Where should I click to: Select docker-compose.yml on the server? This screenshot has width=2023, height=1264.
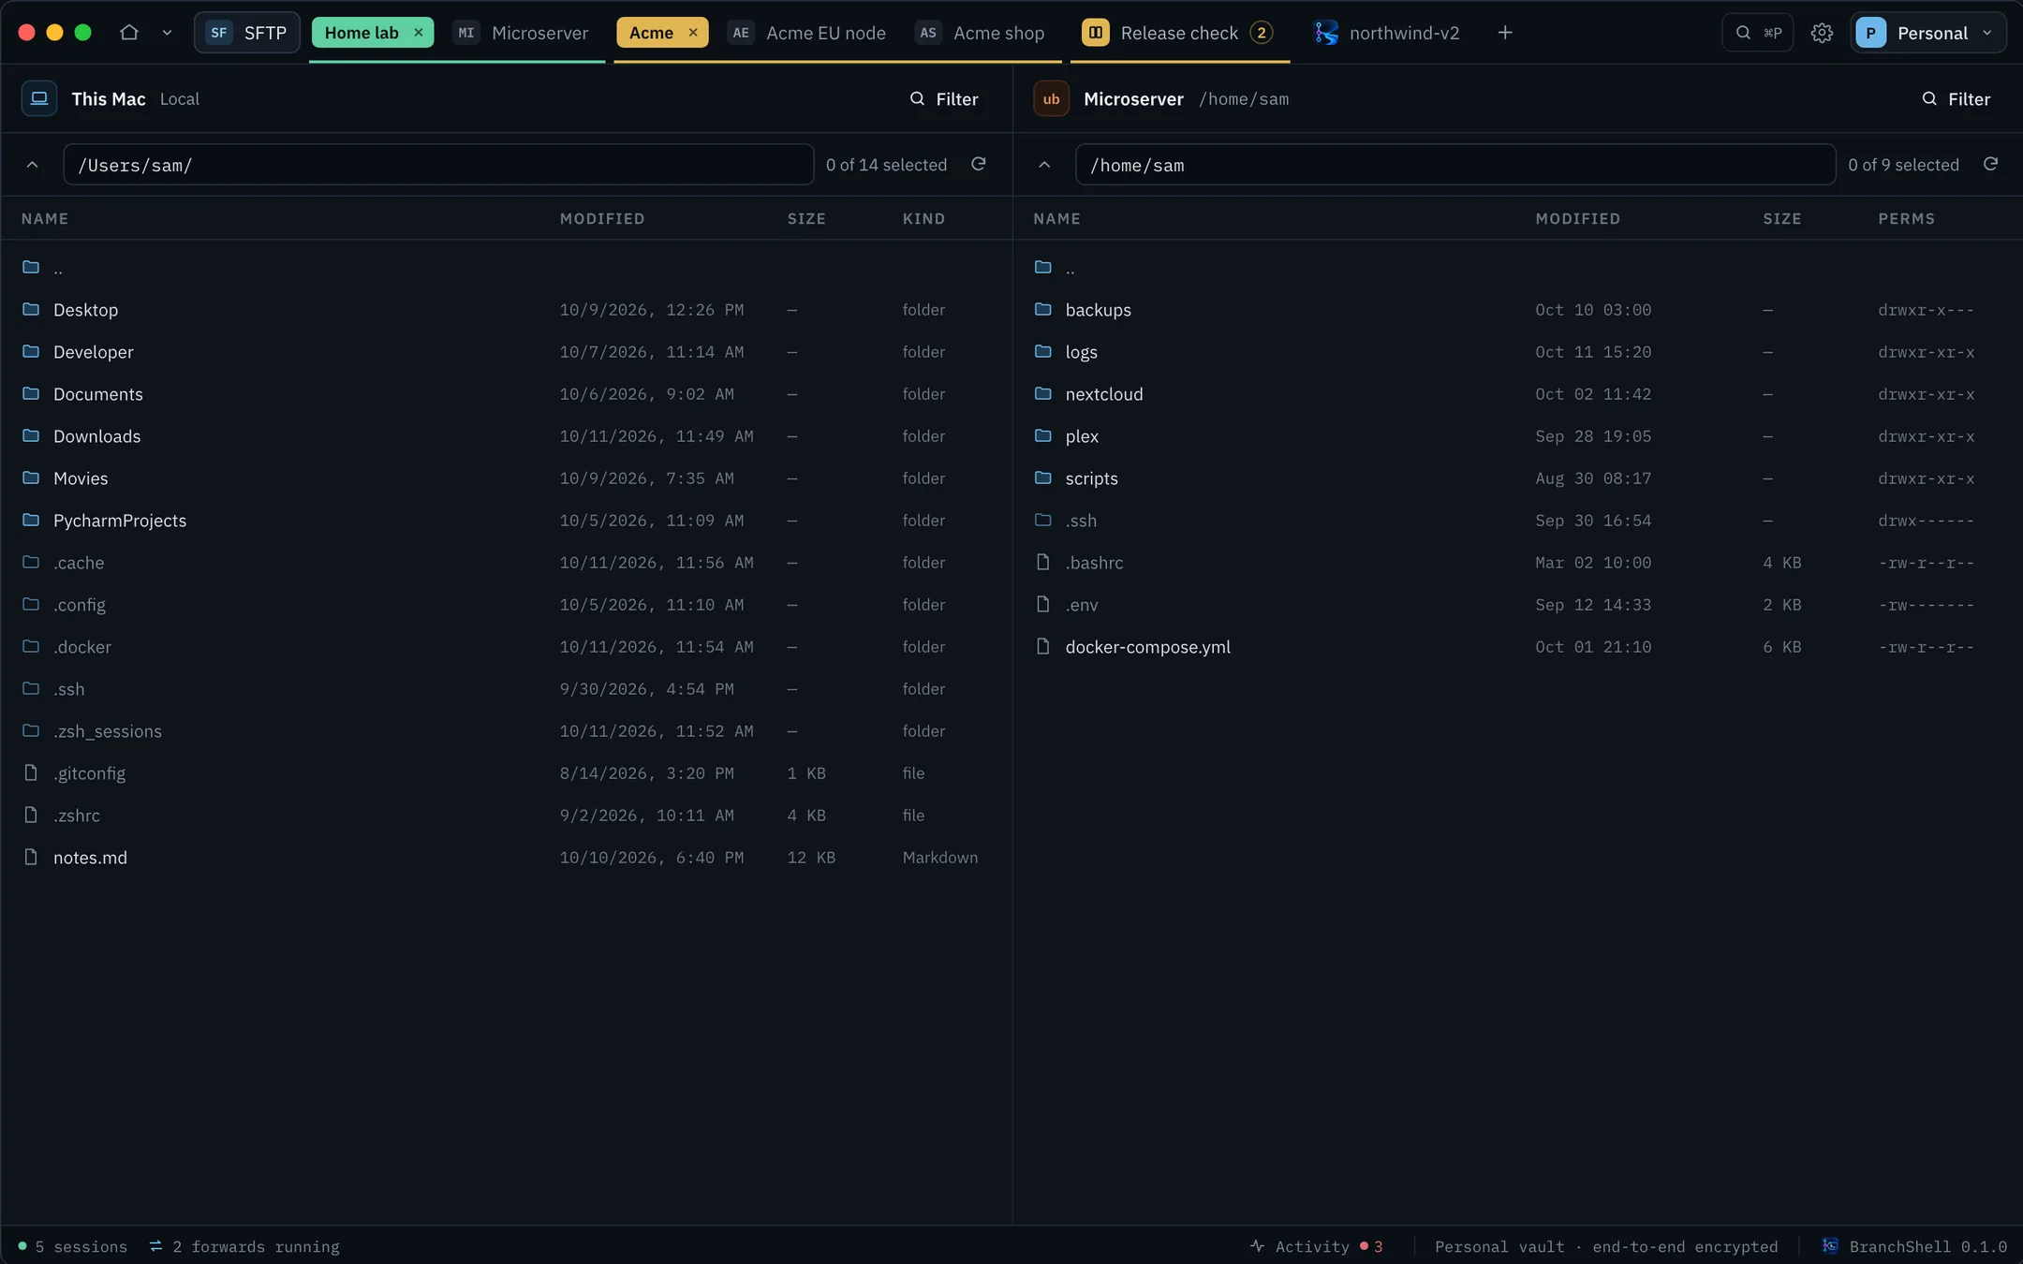tap(1517, 647)
